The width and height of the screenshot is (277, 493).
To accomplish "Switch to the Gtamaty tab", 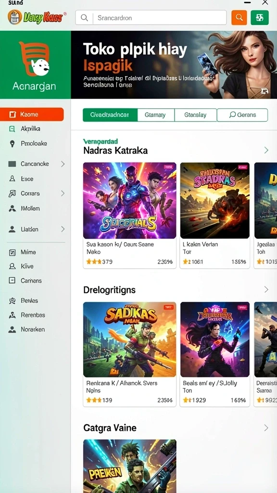I will (x=155, y=115).
